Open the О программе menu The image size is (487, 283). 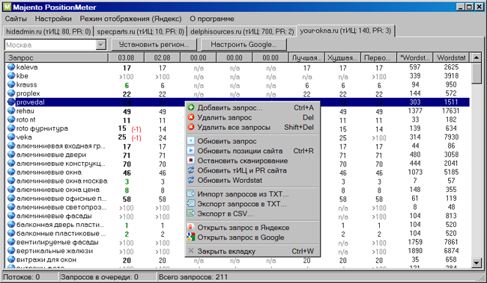212,19
